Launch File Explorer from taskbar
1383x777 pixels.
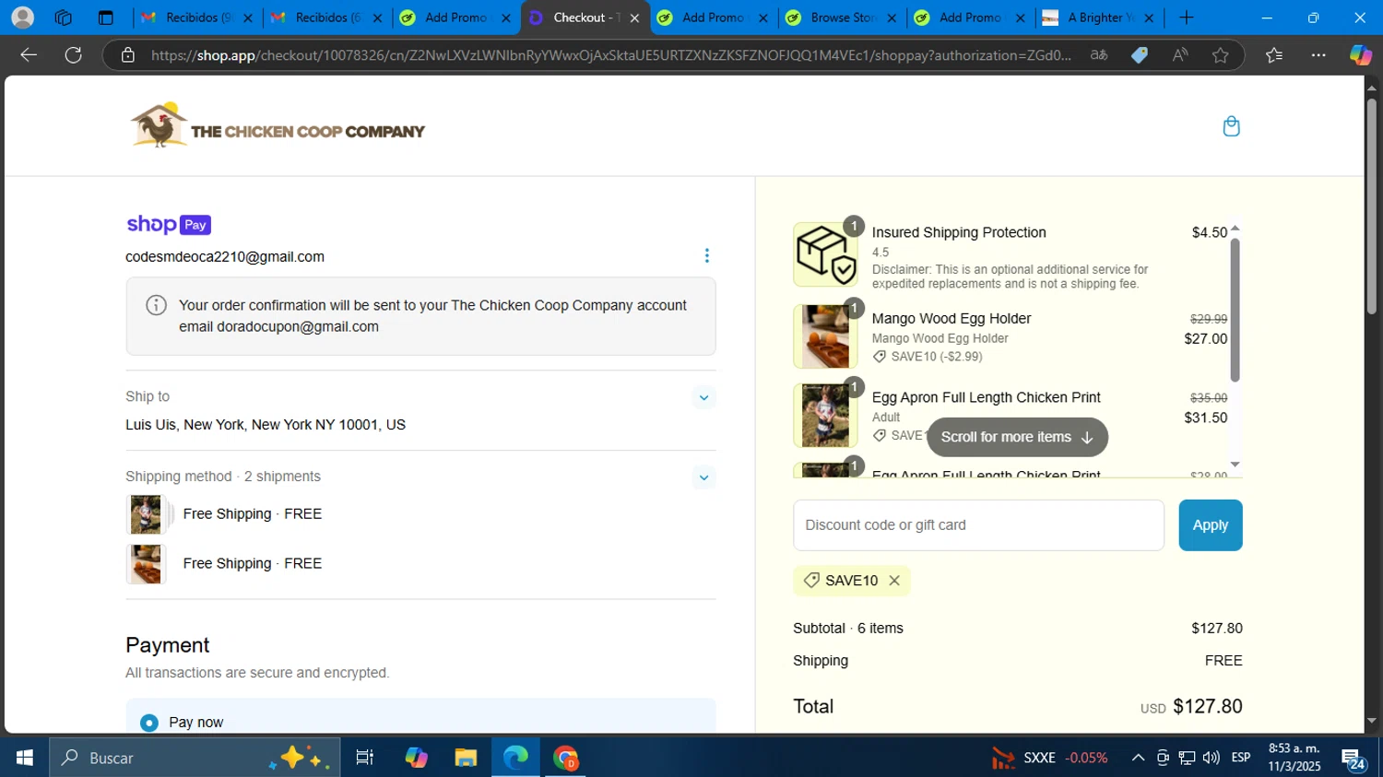click(466, 758)
